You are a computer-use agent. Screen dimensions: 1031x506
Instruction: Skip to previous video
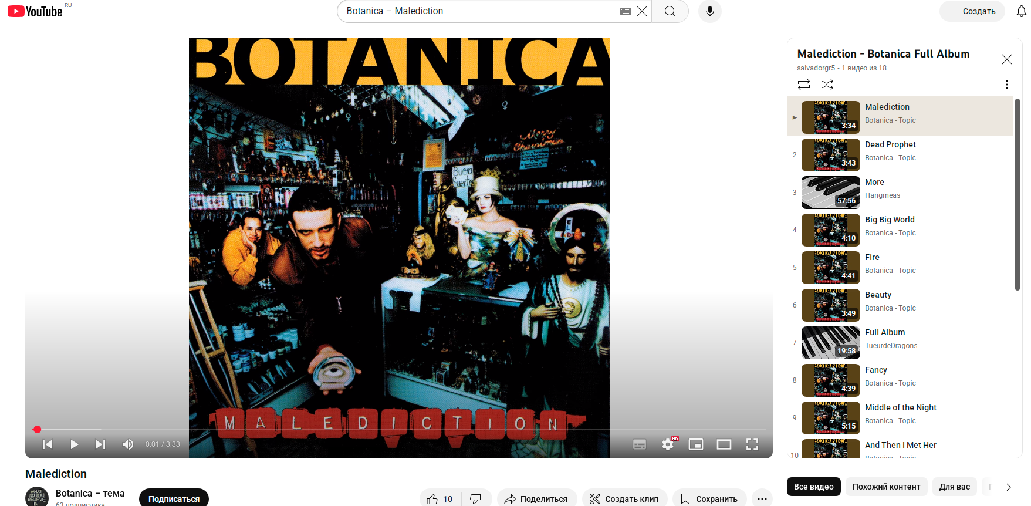coord(48,444)
